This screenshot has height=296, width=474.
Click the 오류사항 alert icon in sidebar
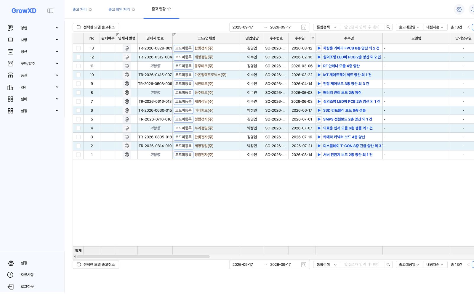coord(10,275)
